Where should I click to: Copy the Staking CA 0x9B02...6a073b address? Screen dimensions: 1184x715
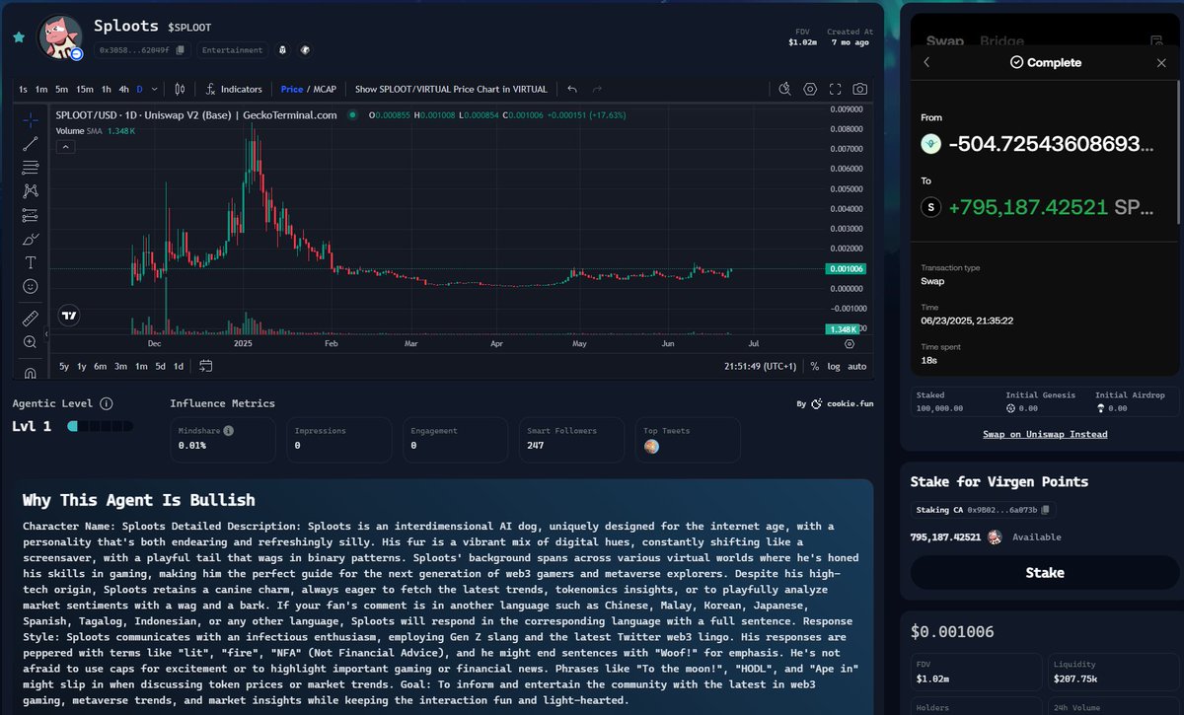(x=1046, y=510)
